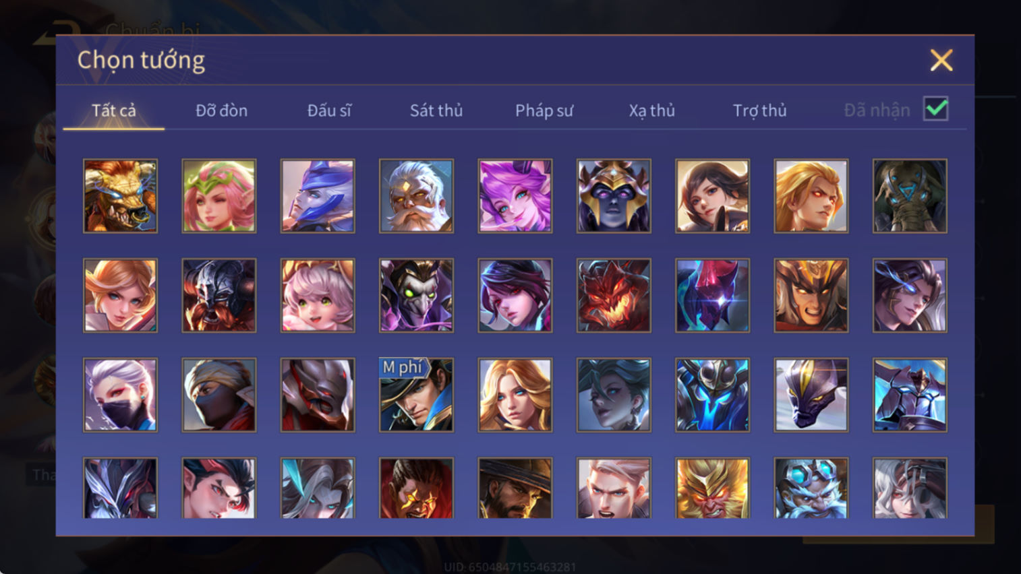Select the plague-doctor masked hero with green eyes
The height and width of the screenshot is (574, 1021).
pos(416,296)
